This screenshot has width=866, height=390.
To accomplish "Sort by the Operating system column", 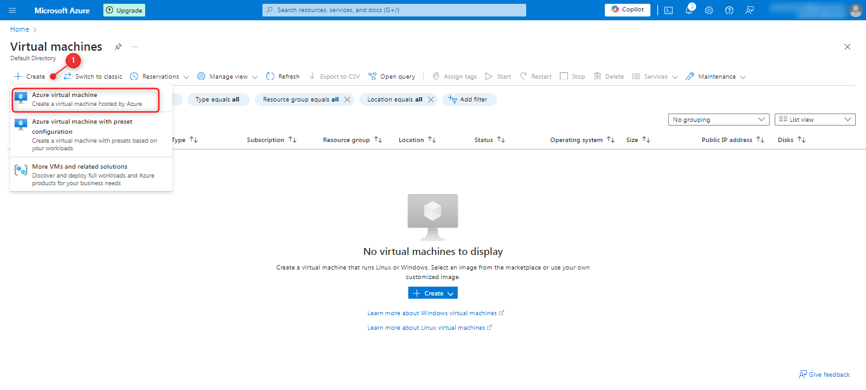I will (x=583, y=140).
